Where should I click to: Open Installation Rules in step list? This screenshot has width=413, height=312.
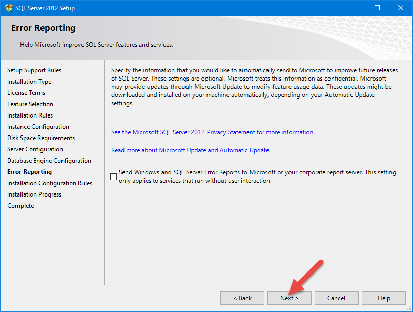(30, 115)
